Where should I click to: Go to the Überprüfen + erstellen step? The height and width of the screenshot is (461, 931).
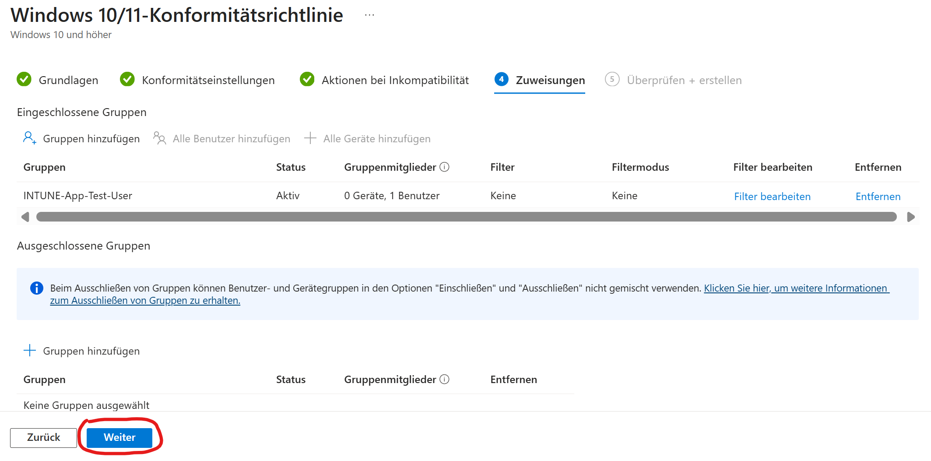coord(684,80)
